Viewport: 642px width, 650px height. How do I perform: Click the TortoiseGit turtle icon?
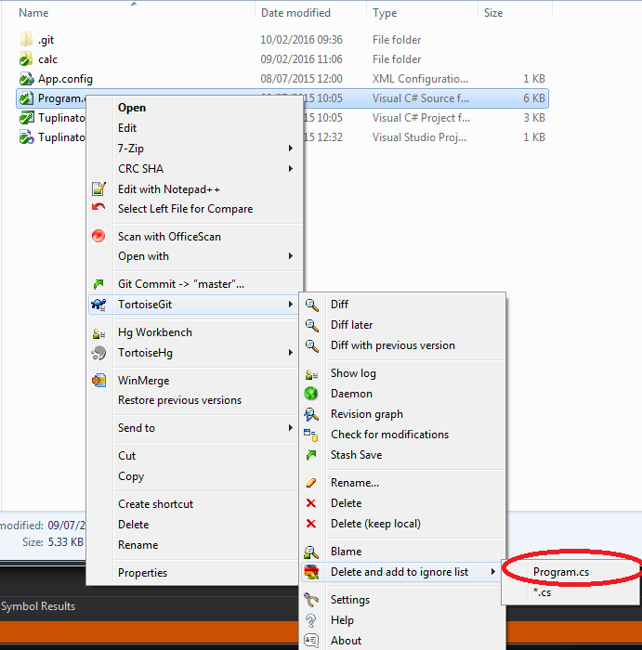pyautogui.click(x=98, y=305)
